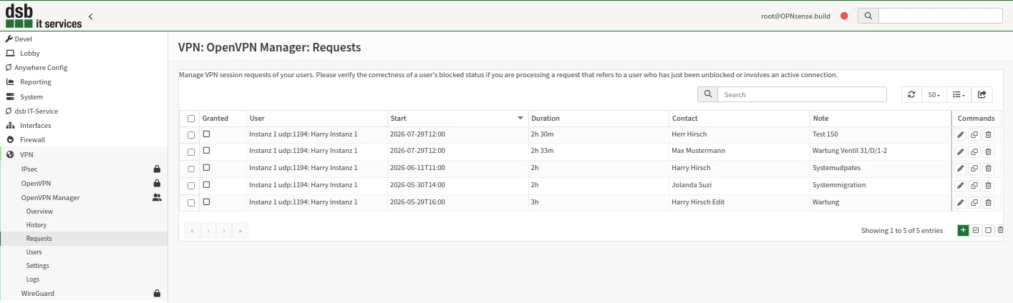The image size is (1013, 303).
Task: Open the column visibility list dropdown
Action: click(959, 94)
